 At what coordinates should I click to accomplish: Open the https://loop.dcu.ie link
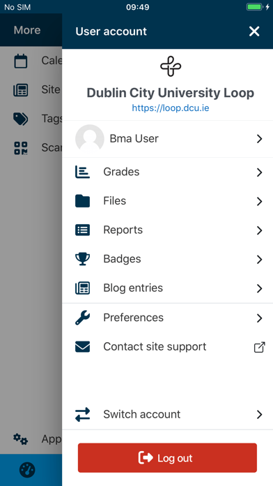(x=171, y=108)
